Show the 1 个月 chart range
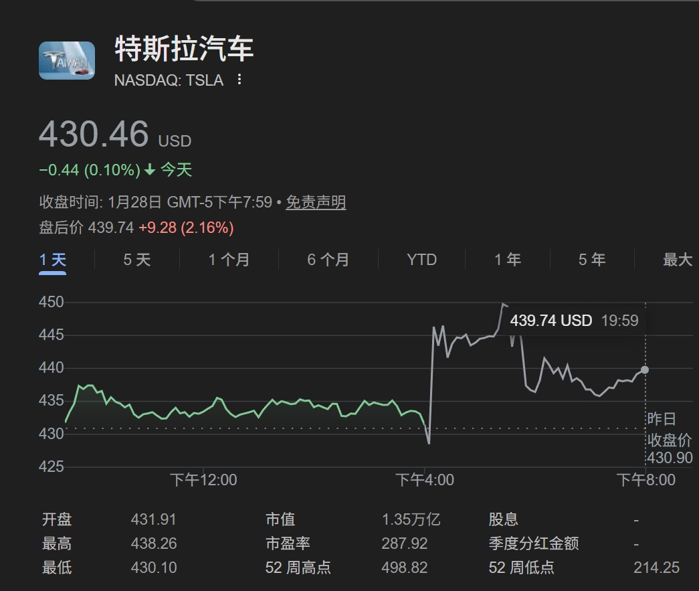This screenshot has height=591, width=699. tap(229, 260)
